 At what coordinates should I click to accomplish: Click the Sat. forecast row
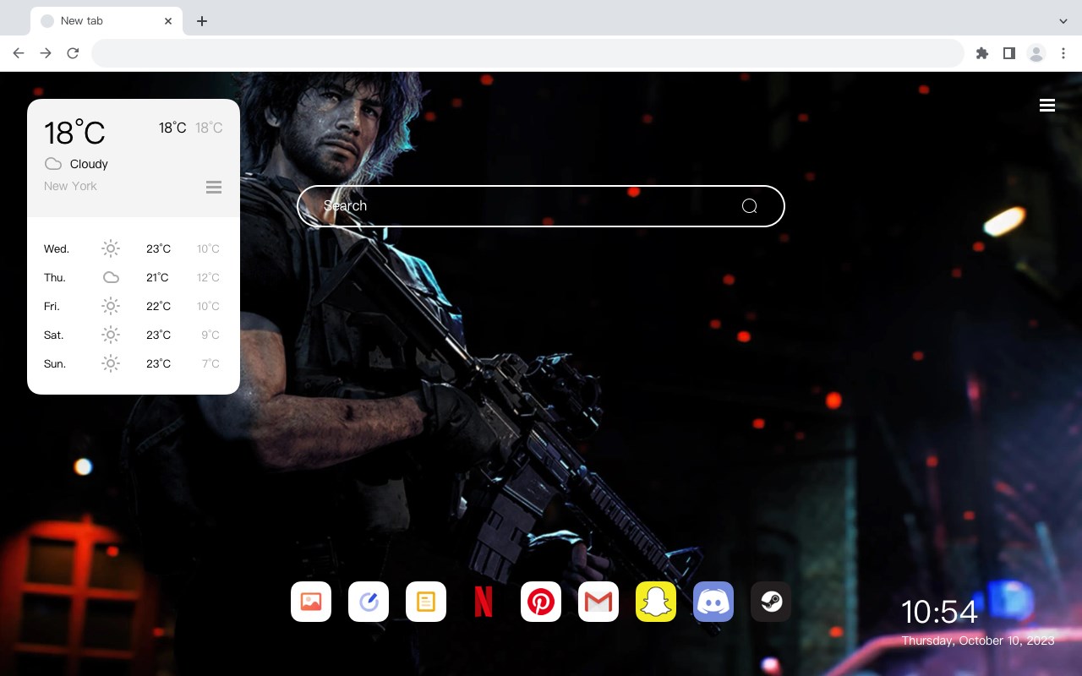(133, 335)
